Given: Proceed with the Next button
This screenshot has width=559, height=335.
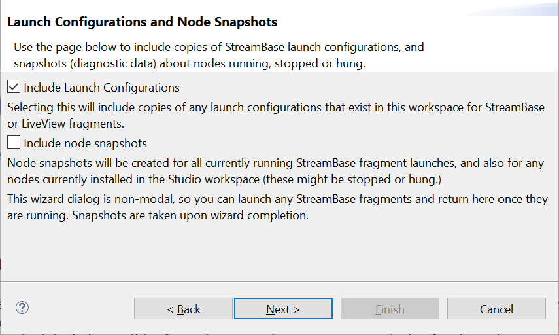Looking at the screenshot, I should pyautogui.click(x=283, y=309).
